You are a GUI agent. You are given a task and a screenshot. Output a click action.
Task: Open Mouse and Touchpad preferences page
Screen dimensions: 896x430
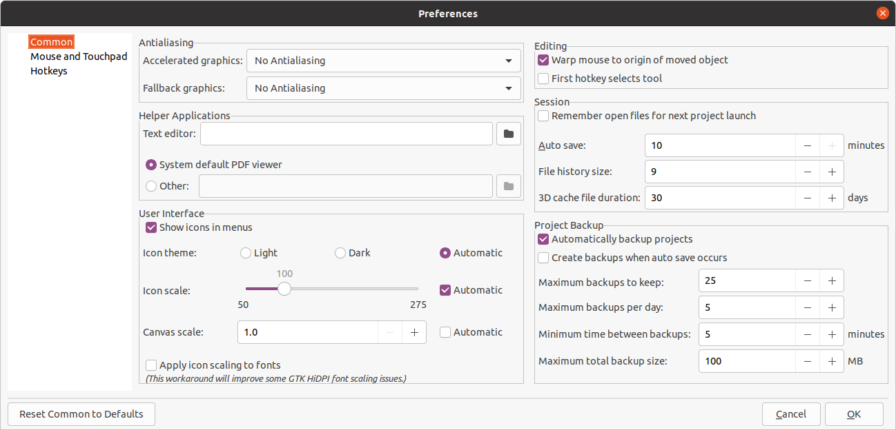pos(79,57)
